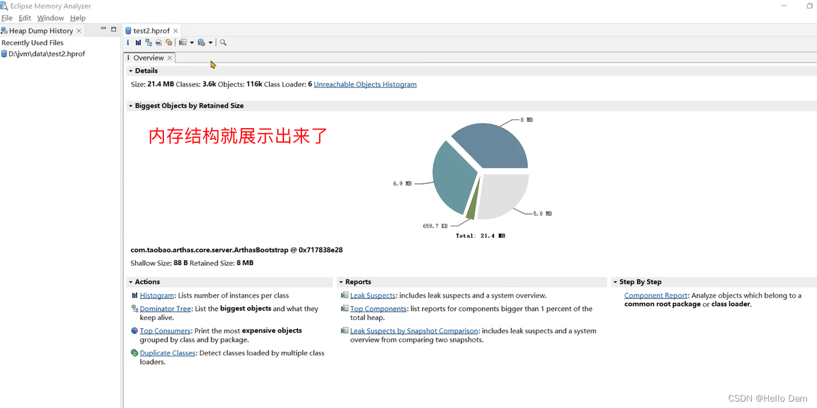The image size is (817, 408).
Task: Click the Eclipse Memory Analyzer app icon
Action: tap(4, 6)
